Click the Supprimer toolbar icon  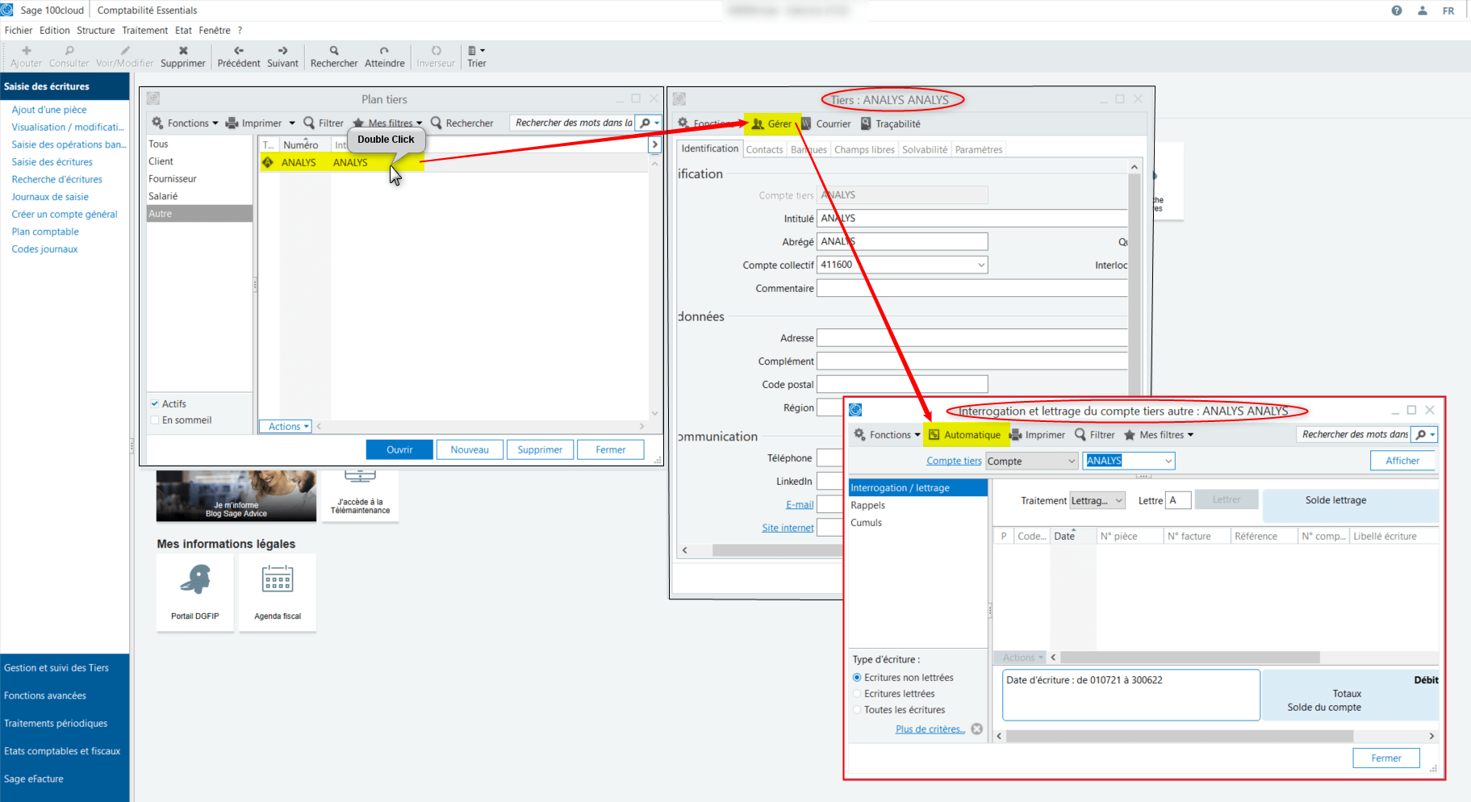point(183,51)
